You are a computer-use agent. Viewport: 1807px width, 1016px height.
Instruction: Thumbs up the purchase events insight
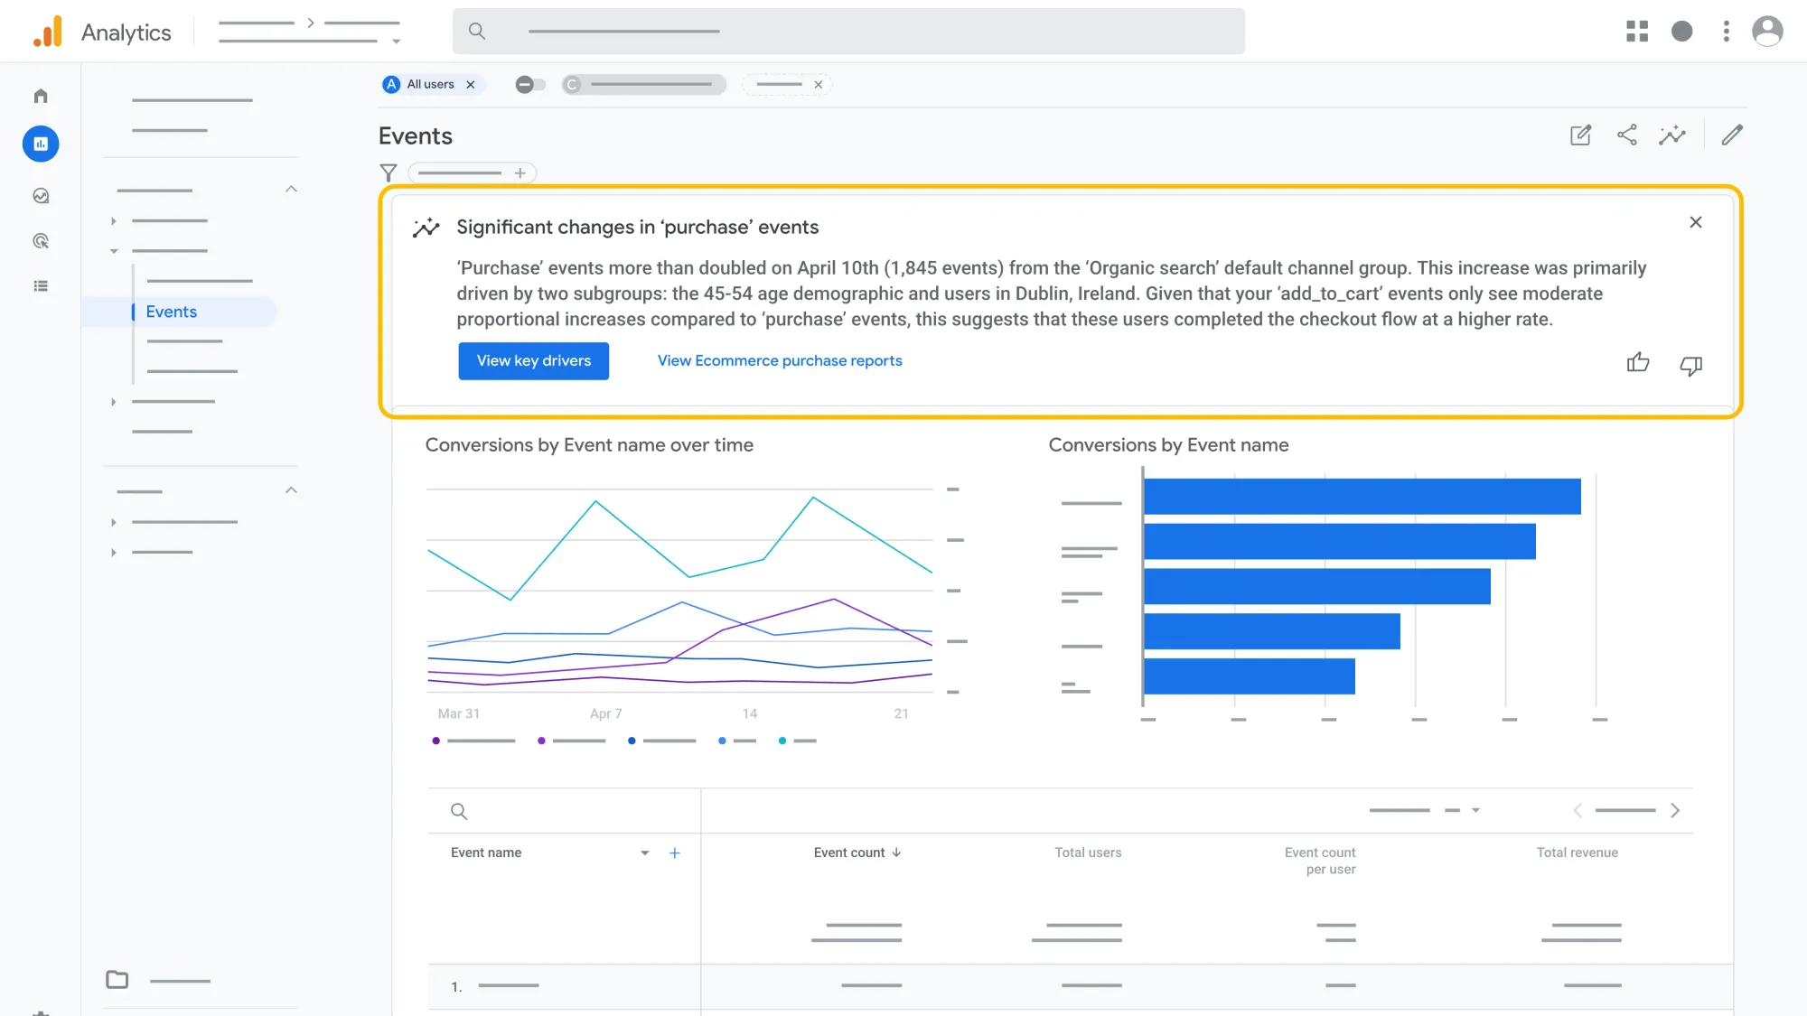pos(1638,363)
